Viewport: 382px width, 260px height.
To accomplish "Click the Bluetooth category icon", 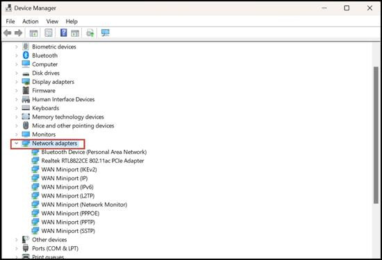I will pyautogui.click(x=26, y=55).
